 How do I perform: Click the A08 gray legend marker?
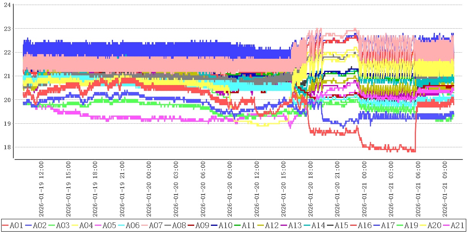(168, 225)
